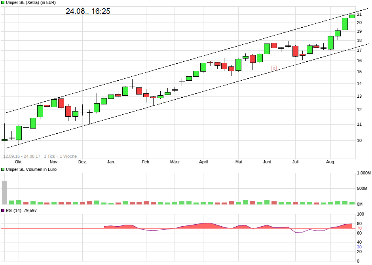Click the 'Aug.' month label
This screenshot has height=265, width=372.
330,162
